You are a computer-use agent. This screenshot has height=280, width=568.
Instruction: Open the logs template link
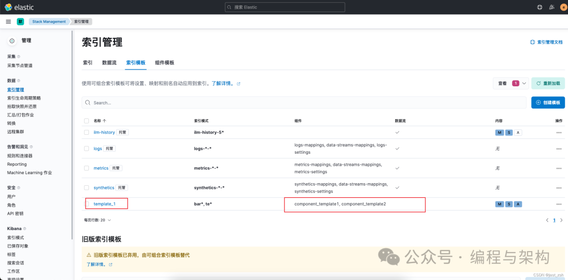[98, 149]
